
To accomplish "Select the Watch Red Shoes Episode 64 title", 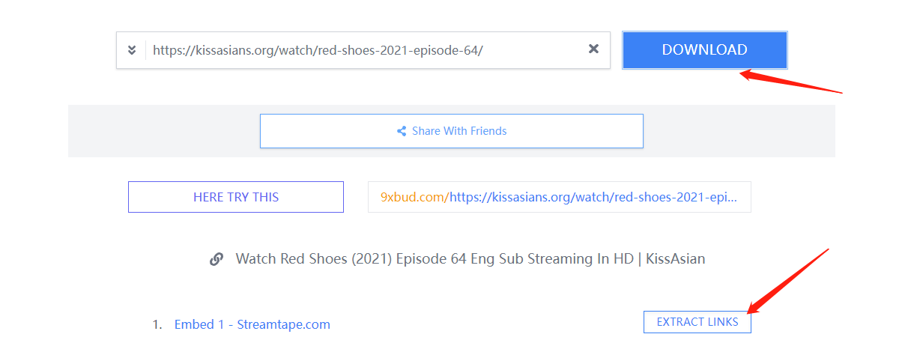I will pos(470,259).
